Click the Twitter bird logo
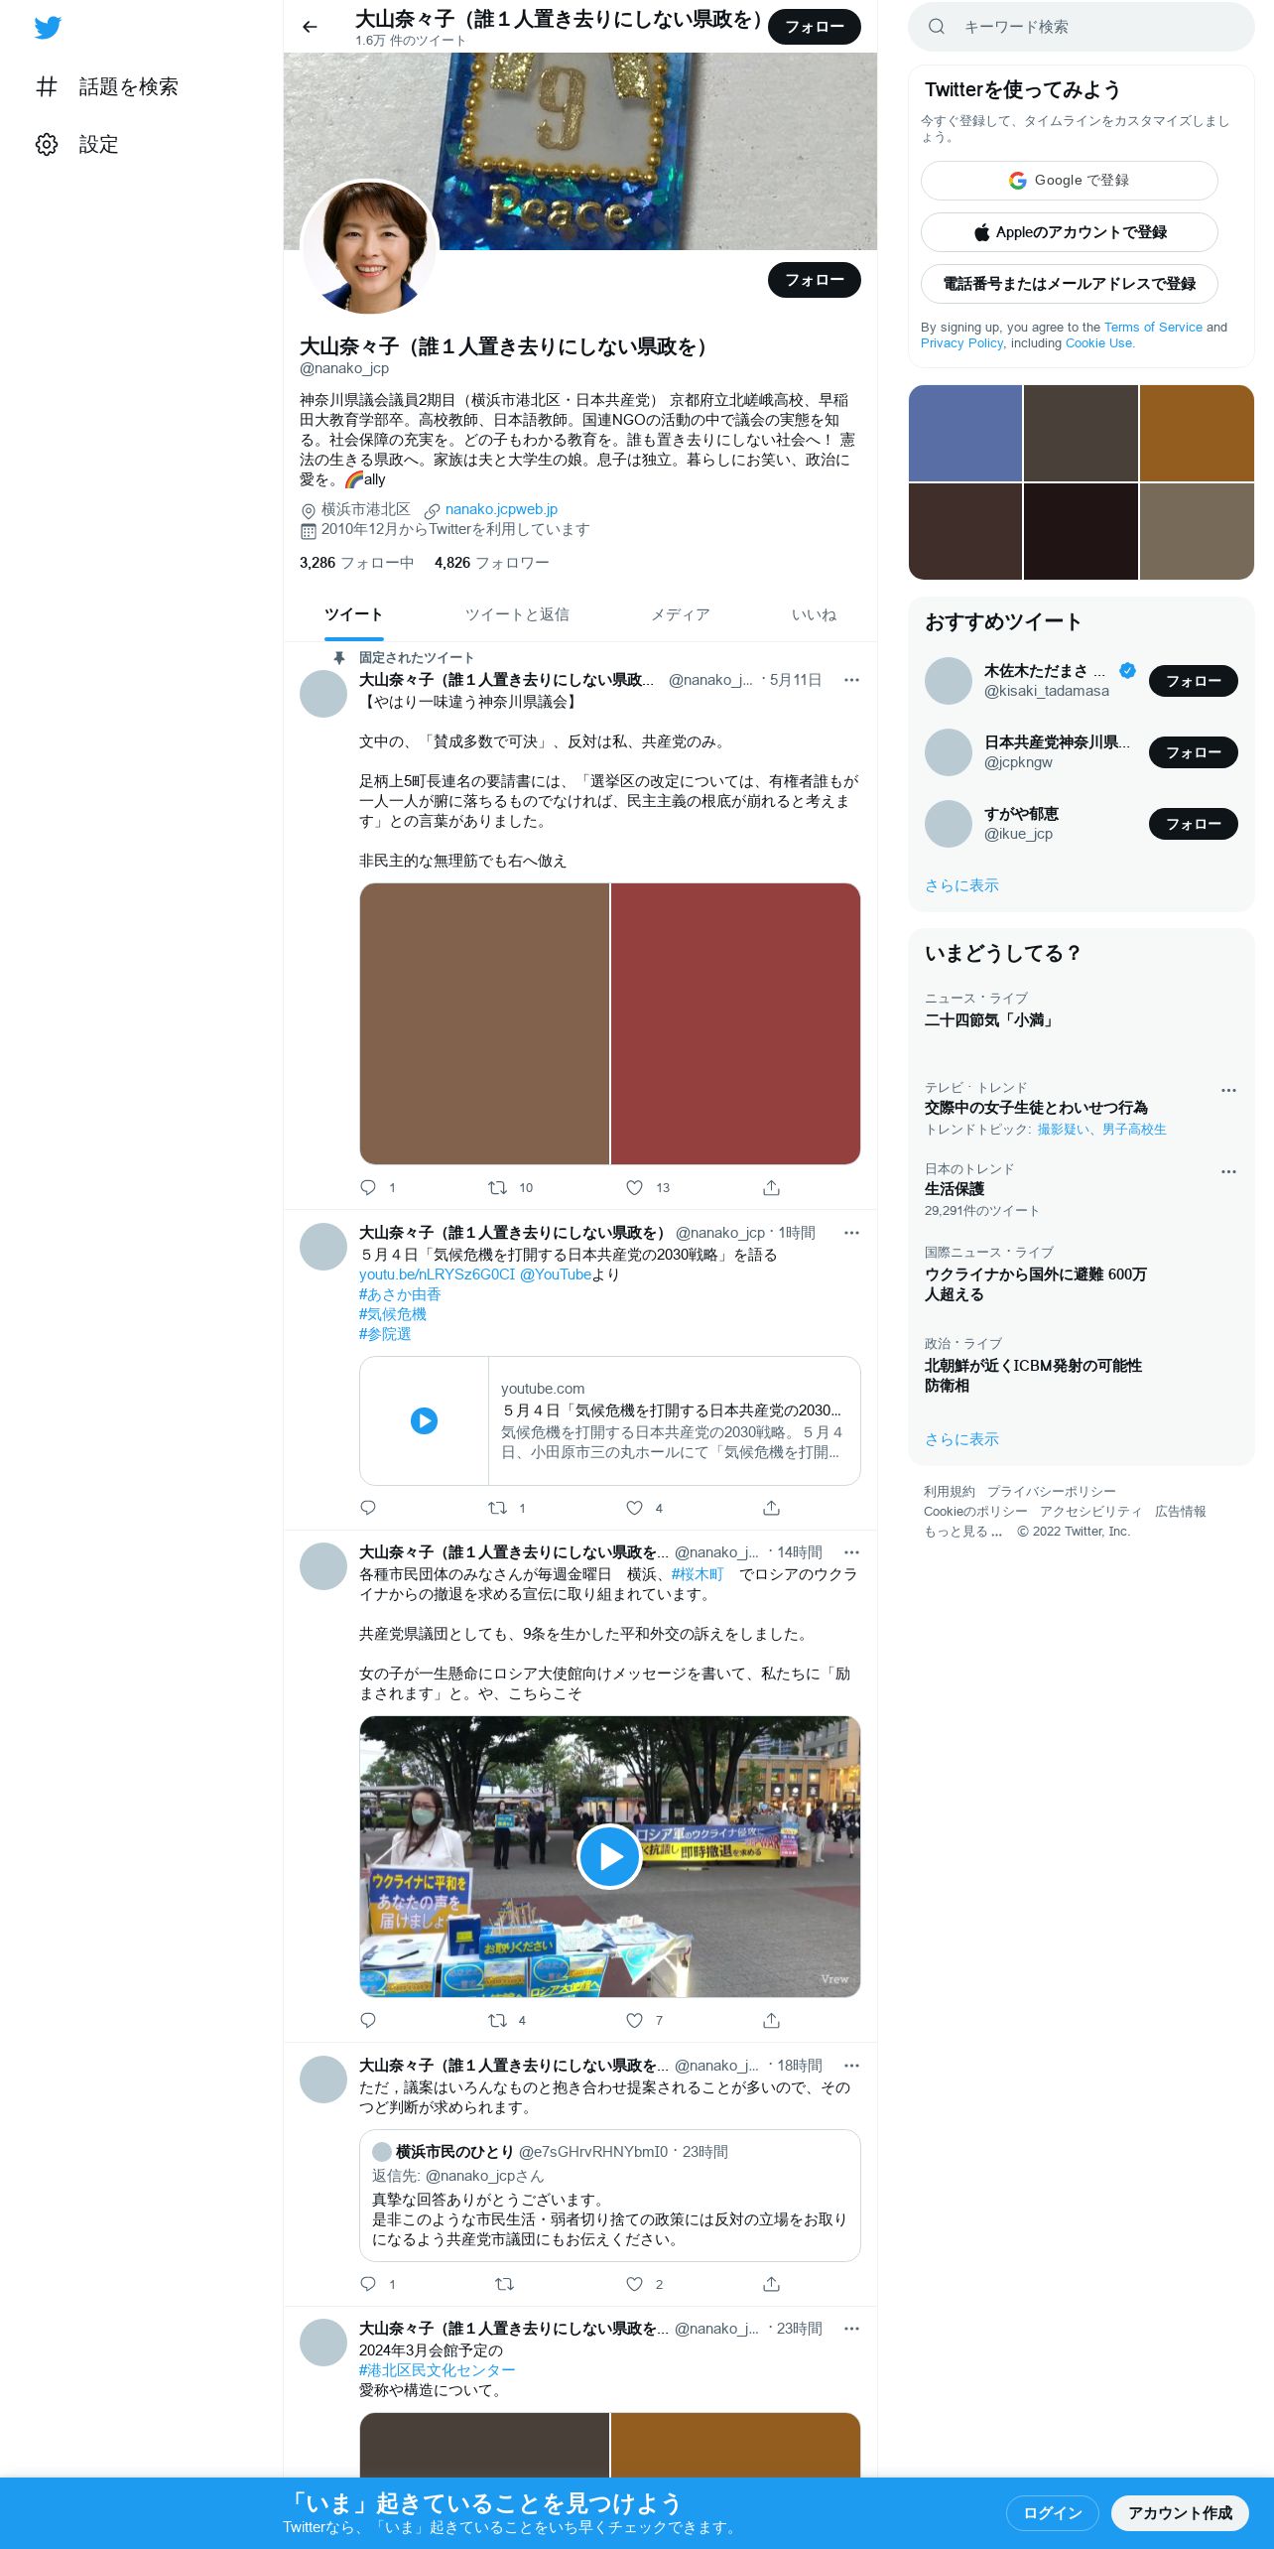 click(x=48, y=28)
